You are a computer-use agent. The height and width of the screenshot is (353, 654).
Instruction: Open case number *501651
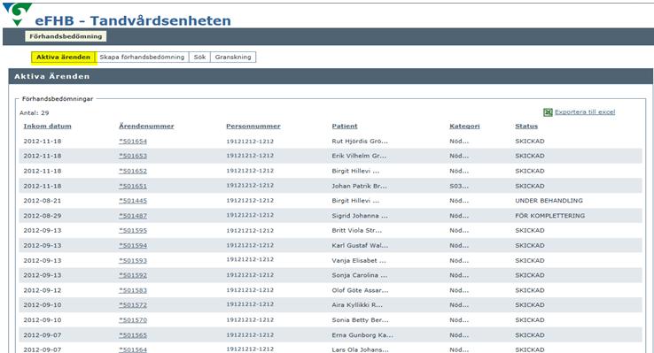tap(133, 186)
